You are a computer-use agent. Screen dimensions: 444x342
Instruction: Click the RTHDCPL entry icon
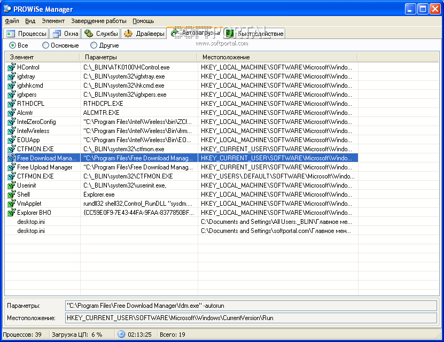coord(11,103)
